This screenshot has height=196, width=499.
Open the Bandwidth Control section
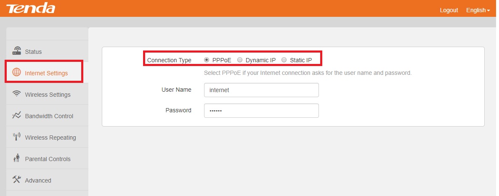[x=47, y=116]
